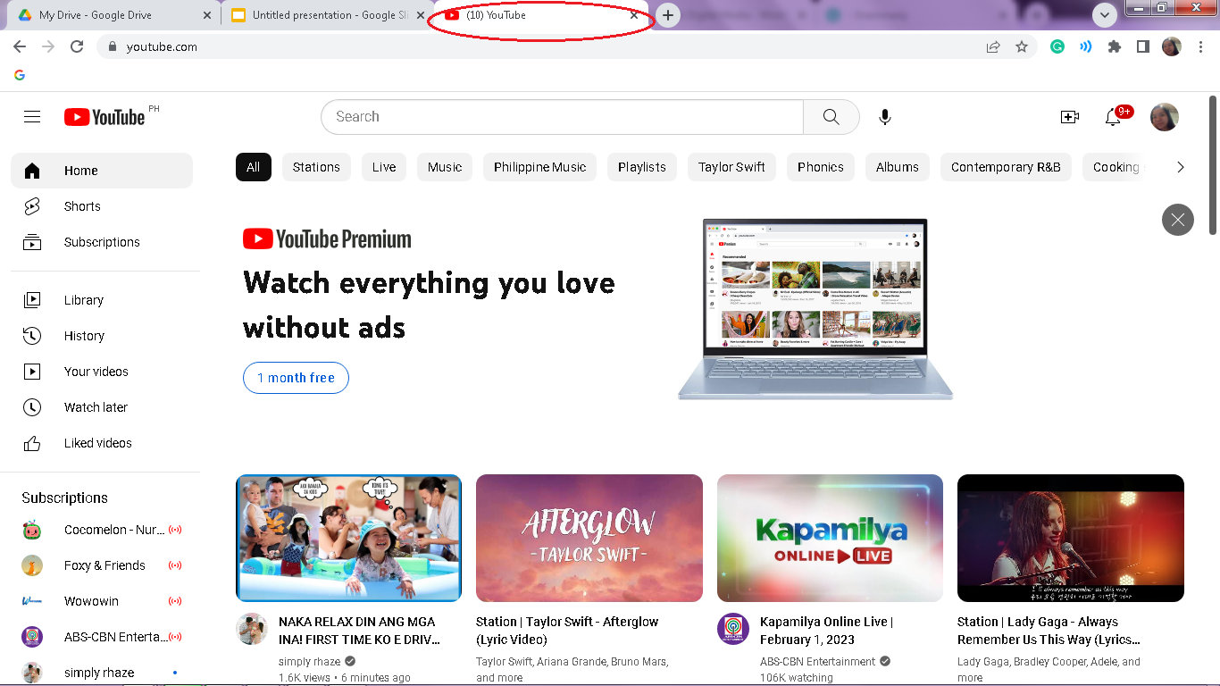Go back in browser
Image resolution: width=1220 pixels, height=686 pixels.
(x=20, y=46)
